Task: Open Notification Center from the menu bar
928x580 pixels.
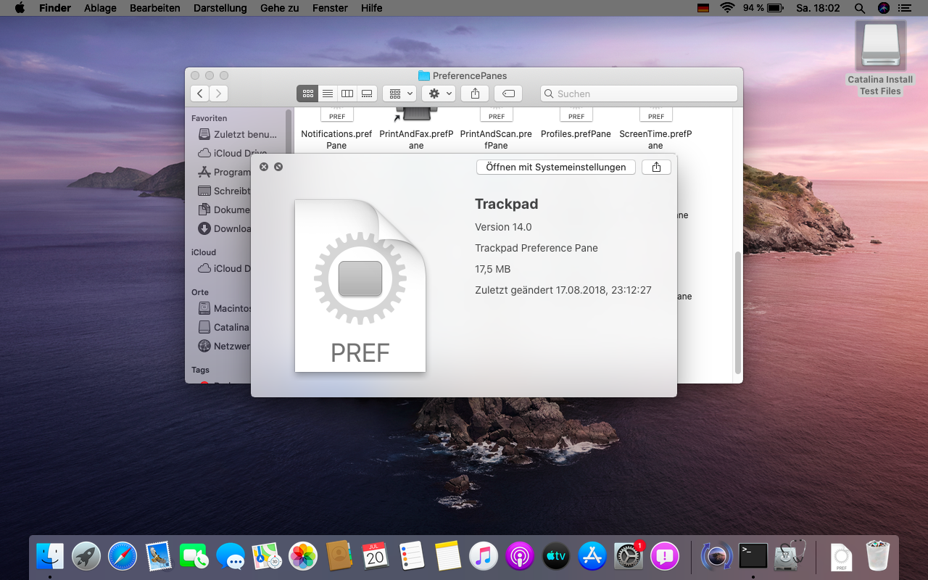Action: 904,8
